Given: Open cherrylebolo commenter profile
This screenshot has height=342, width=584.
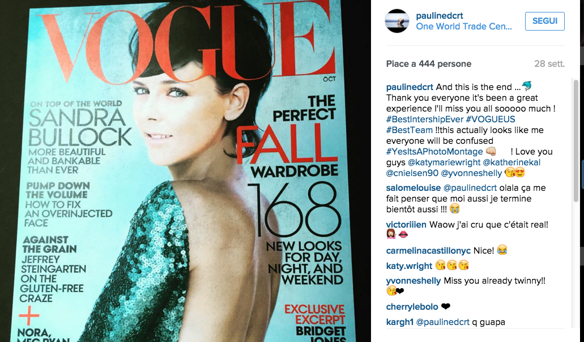Looking at the screenshot, I should [x=412, y=307].
